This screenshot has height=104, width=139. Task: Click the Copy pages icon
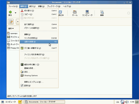click(x=22, y=14)
